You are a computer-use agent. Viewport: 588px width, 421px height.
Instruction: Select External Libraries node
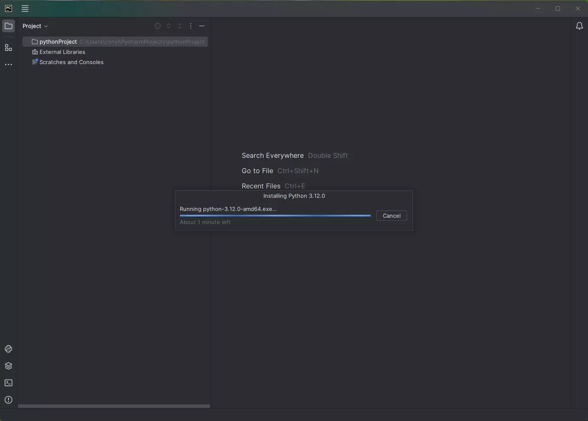(x=59, y=52)
